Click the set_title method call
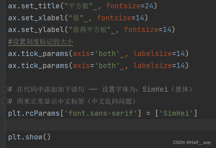 pos(40,6)
